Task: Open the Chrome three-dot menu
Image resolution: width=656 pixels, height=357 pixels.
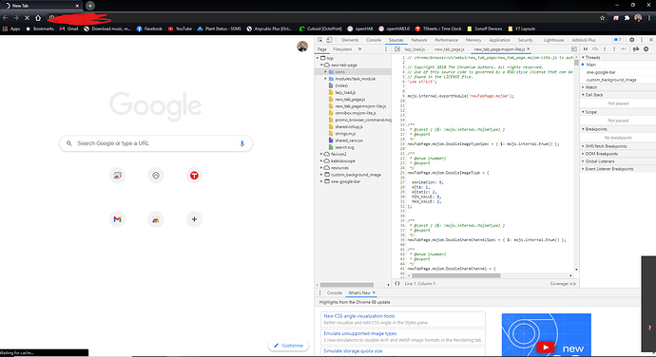Action: (649, 18)
